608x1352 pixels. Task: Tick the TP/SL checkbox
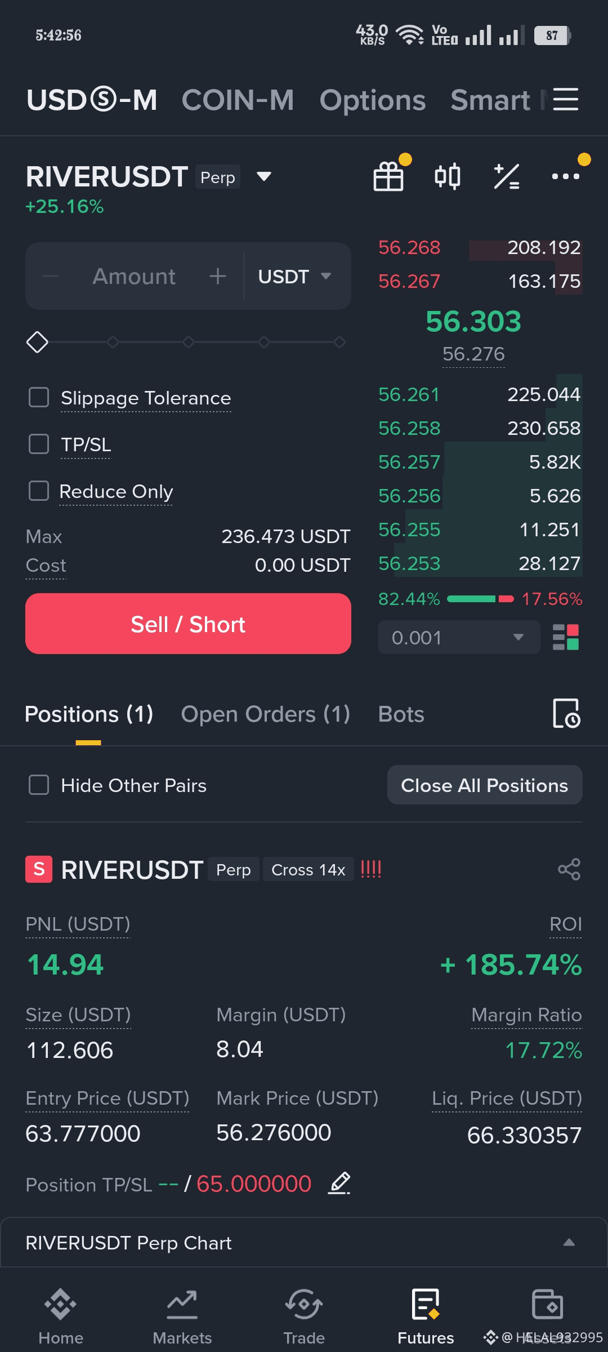click(x=39, y=444)
